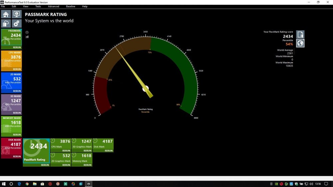Click the bottom Memory Mark 1618 tile
The width and height of the screenshot is (333, 187).
coord(82,158)
